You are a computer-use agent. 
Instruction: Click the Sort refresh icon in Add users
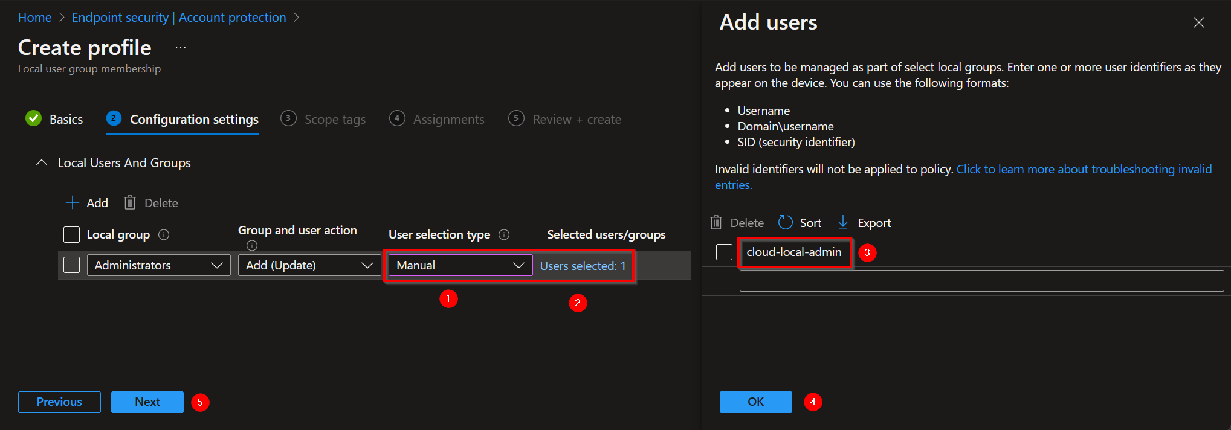click(785, 223)
